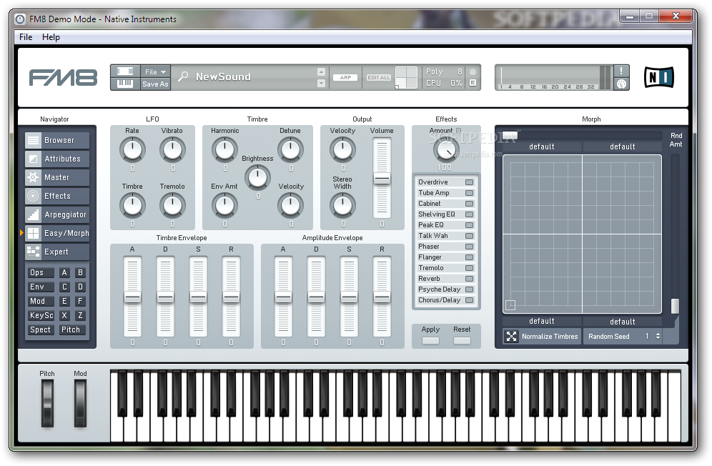Open the Help menu

[51, 36]
